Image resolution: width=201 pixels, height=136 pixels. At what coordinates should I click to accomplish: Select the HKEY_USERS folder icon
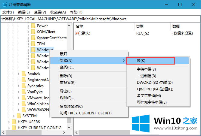[14, 122]
